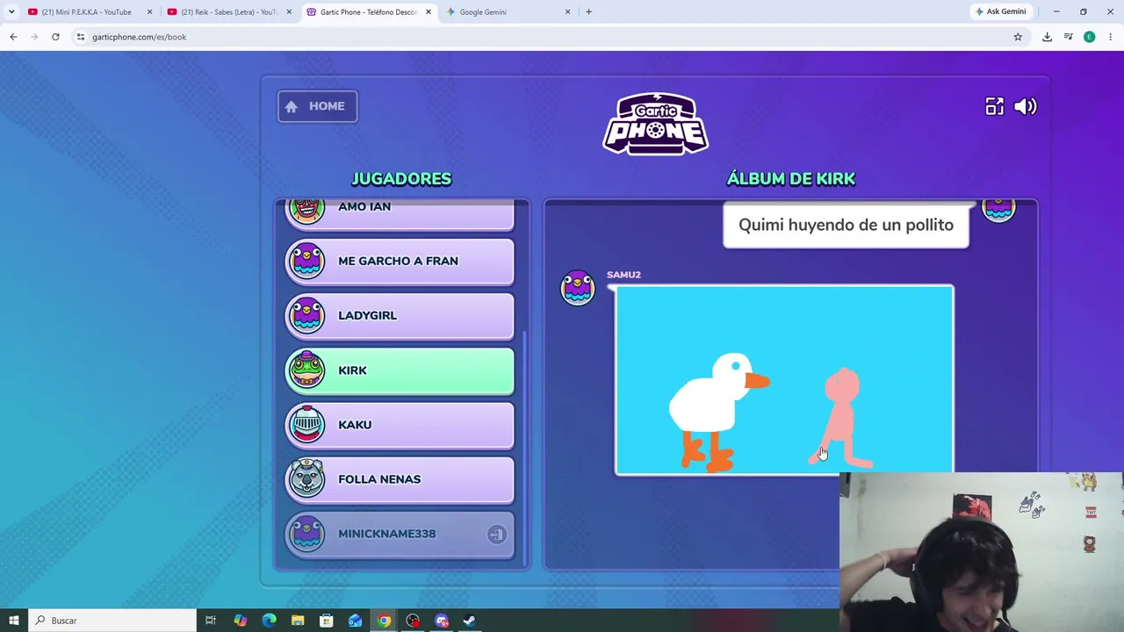This screenshot has height=632, width=1124.
Task: Open Microsoft Store from the taskbar
Action: tap(326, 621)
